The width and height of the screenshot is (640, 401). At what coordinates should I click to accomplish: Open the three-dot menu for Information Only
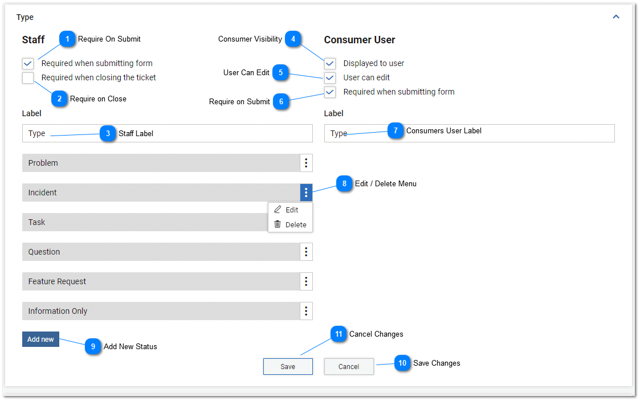(306, 311)
